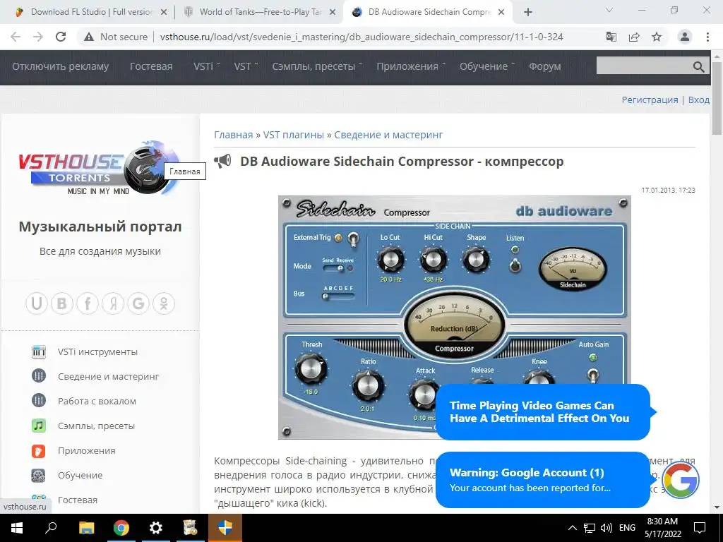The height and width of the screenshot is (542, 723).
Task: Open Гостевая in the top navigation
Action: 151,66
